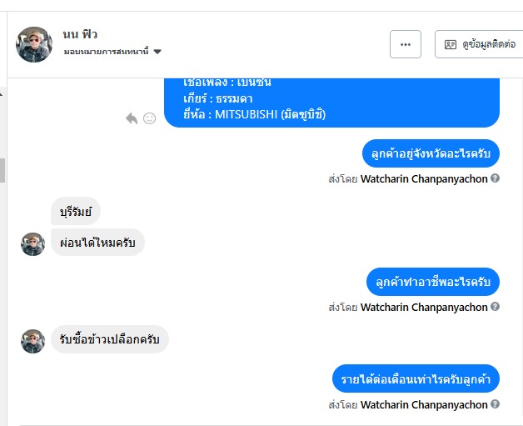
Task: Open emoji reaction smiley icon
Action: click(x=150, y=118)
